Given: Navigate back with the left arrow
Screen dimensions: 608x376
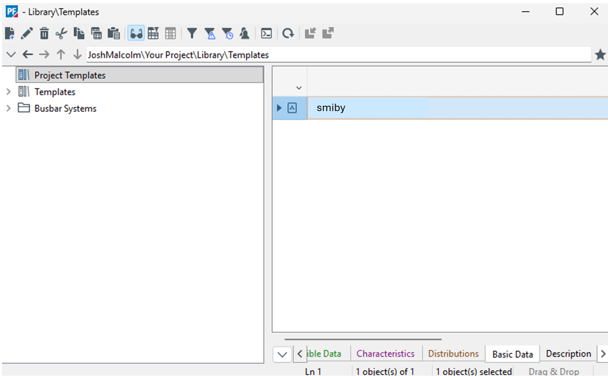Looking at the screenshot, I should point(28,55).
